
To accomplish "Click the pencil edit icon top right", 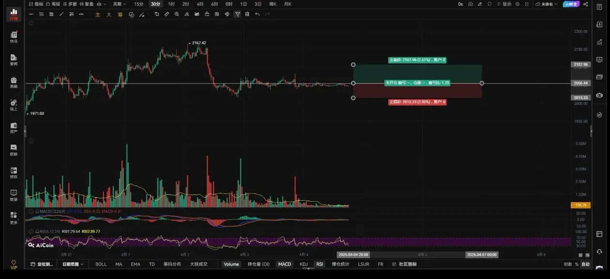I will pyautogui.click(x=480, y=4).
